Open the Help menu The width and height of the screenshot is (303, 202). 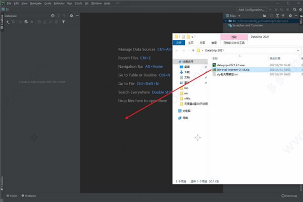pos(107,4)
